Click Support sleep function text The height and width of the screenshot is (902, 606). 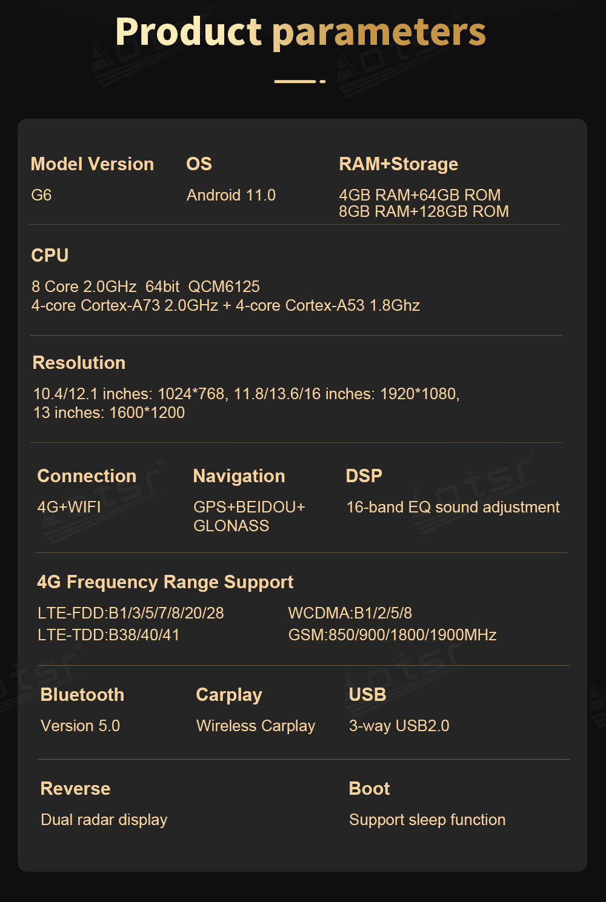click(427, 820)
